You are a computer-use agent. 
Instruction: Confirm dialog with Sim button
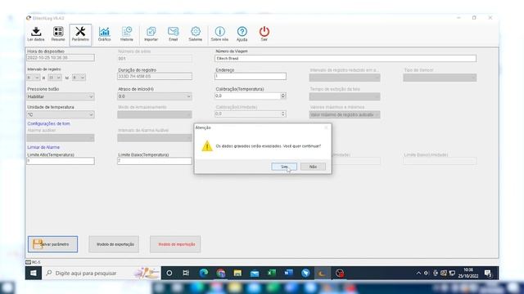point(284,167)
